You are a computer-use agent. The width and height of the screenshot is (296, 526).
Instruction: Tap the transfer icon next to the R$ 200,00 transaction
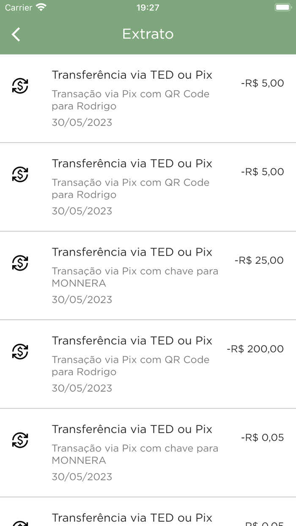click(x=20, y=352)
